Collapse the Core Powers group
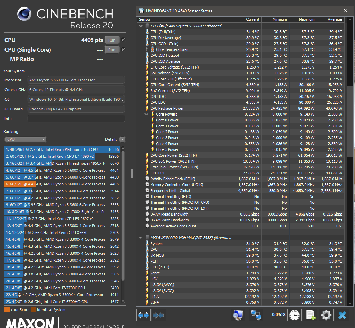The image size is (355, 328). 147,114
